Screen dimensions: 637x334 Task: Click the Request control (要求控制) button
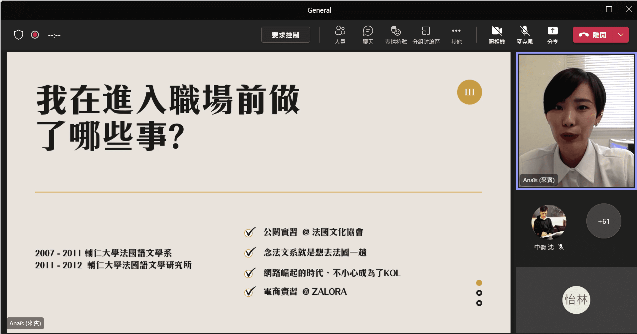(286, 35)
